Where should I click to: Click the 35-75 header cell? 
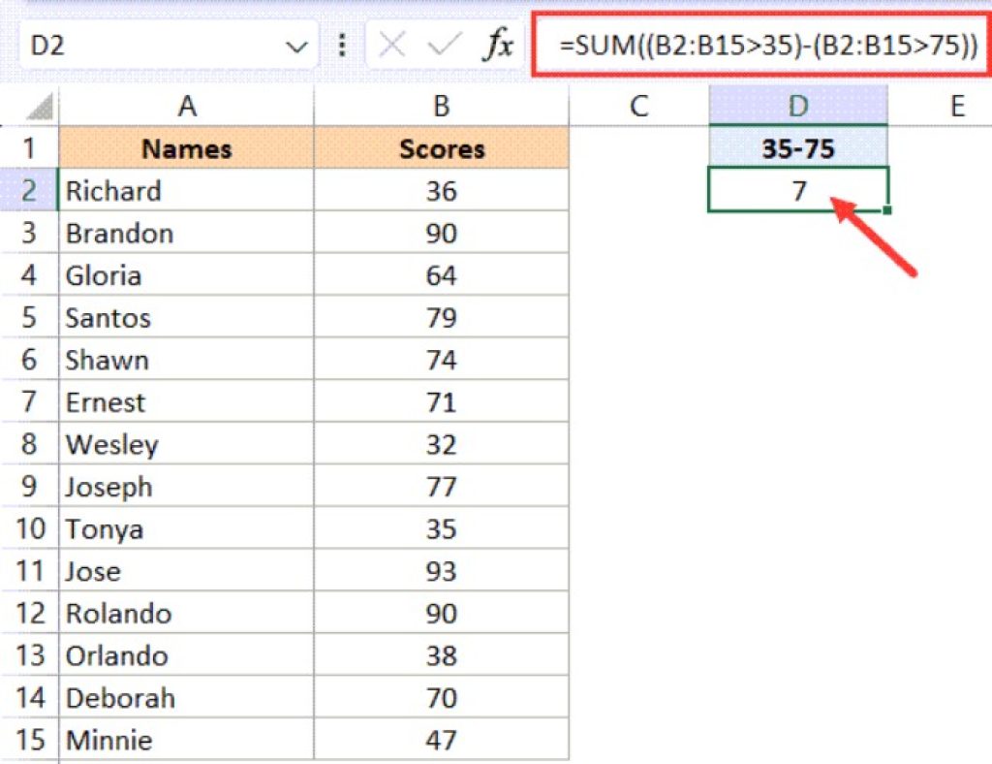coord(797,148)
